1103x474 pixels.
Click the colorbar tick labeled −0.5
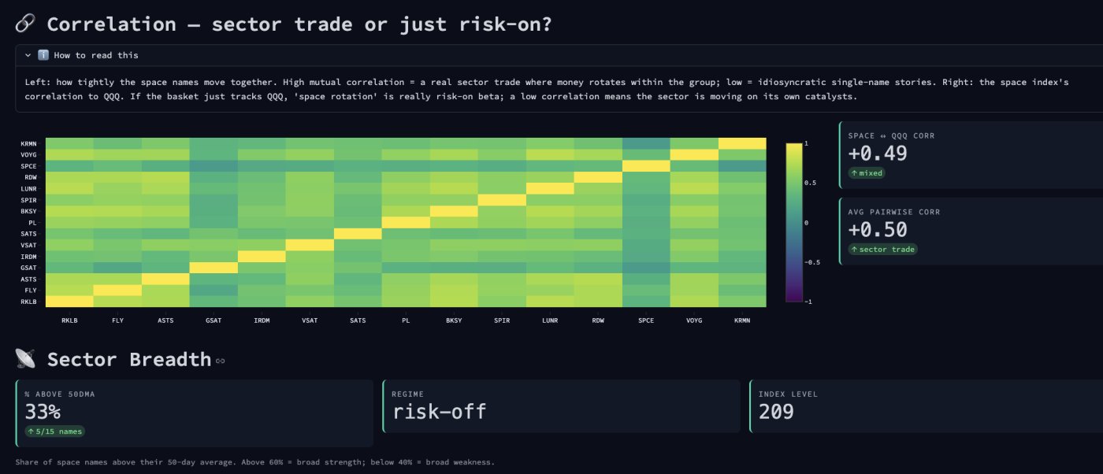click(813, 262)
